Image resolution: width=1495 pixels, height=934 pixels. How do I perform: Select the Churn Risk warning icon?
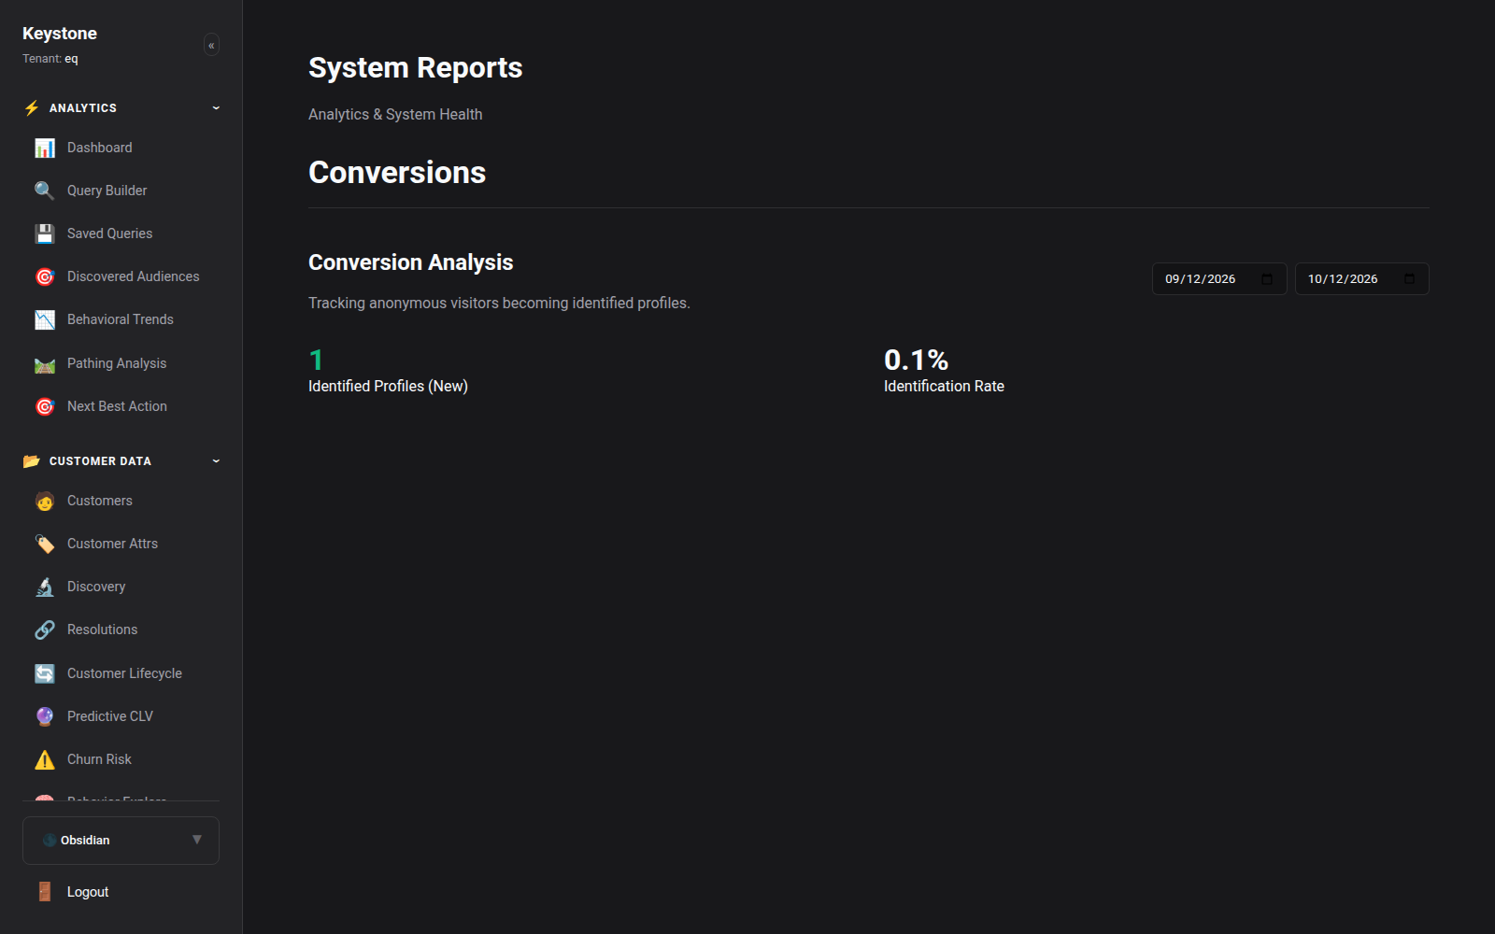click(45, 759)
